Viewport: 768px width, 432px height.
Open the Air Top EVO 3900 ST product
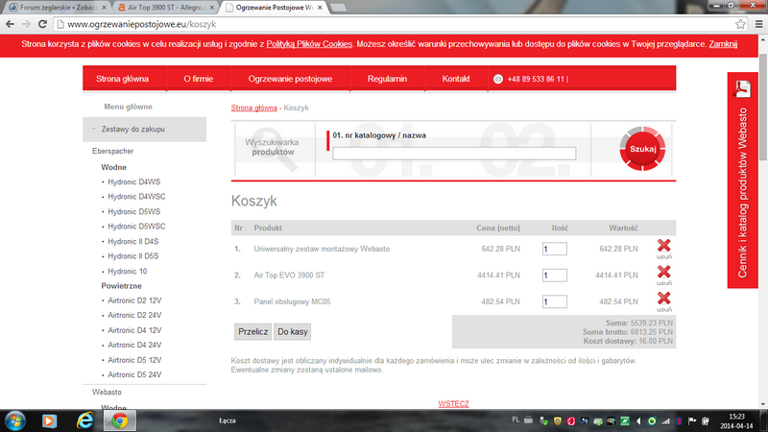tap(289, 276)
